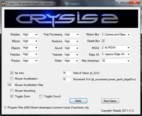Image resolution: width=142 pixels, height=116 pixels.
Task: Uncheck the No Intro checkbox
Action: pos(12,73)
